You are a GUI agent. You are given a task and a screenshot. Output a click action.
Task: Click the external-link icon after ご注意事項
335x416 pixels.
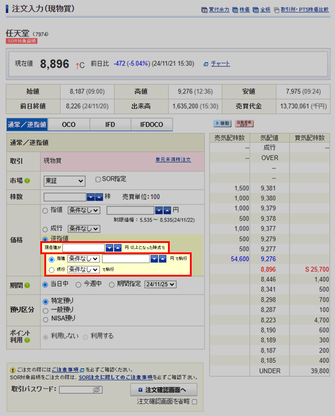pyautogui.click(x=82, y=370)
